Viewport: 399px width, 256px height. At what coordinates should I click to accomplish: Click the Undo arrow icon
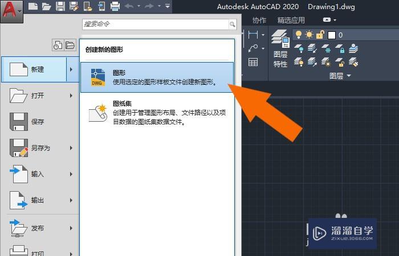click(x=129, y=6)
